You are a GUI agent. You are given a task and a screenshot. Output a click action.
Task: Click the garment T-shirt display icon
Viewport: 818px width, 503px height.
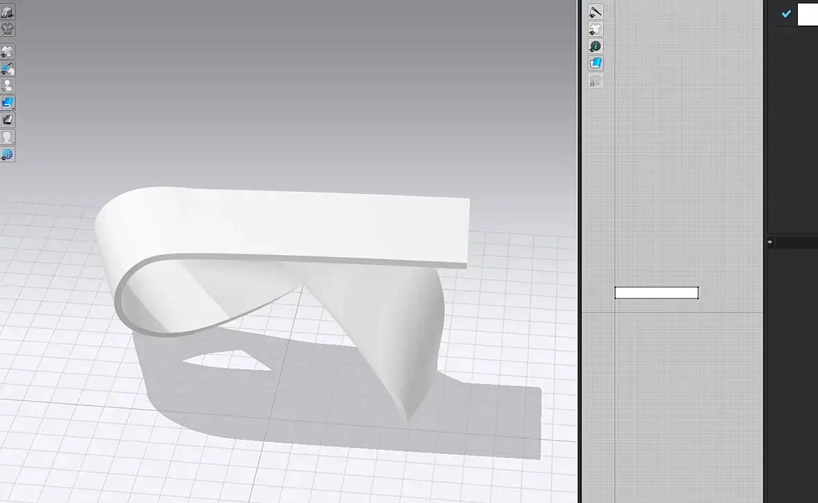click(x=8, y=28)
